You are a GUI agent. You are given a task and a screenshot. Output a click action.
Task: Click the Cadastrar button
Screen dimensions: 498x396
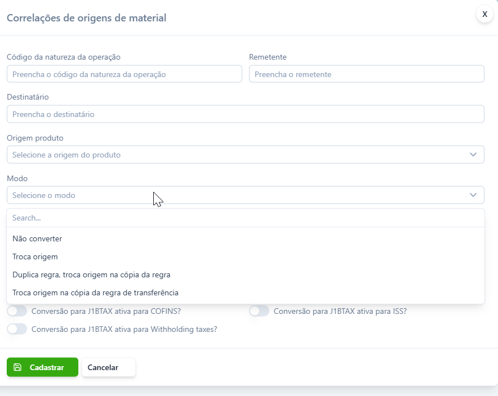pos(43,367)
